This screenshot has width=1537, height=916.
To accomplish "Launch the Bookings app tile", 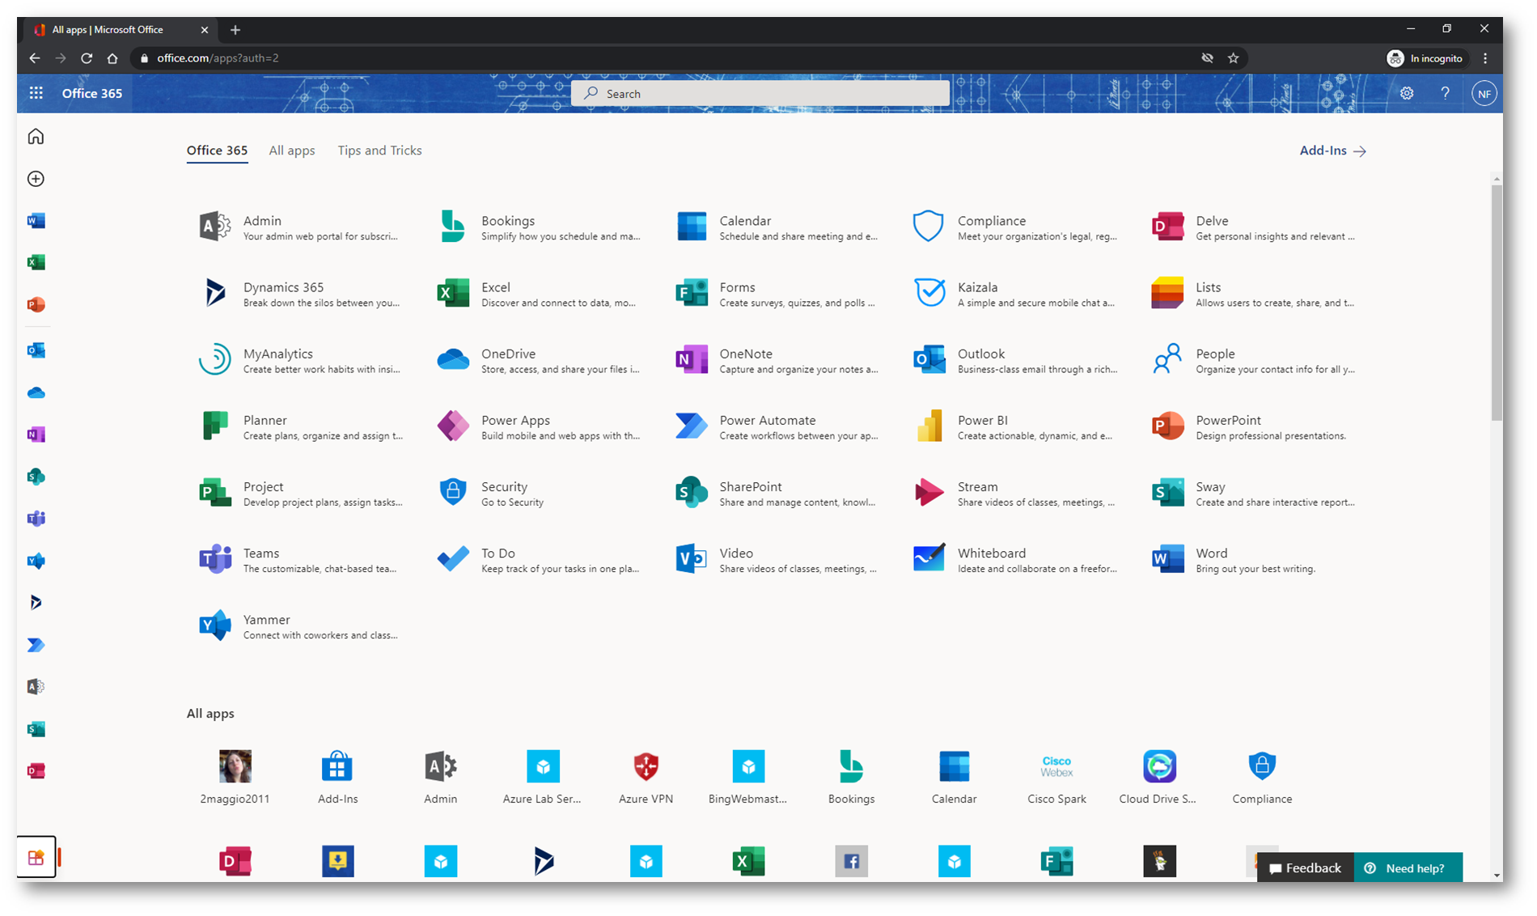I will [539, 227].
